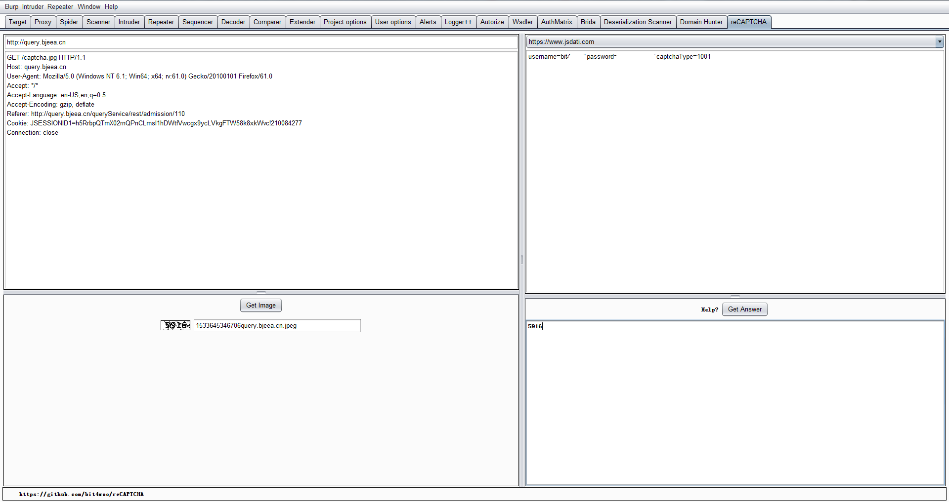Image resolution: width=949 pixels, height=502 pixels.
Task: Switch to the Intruder tab
Action: (129, 22)
